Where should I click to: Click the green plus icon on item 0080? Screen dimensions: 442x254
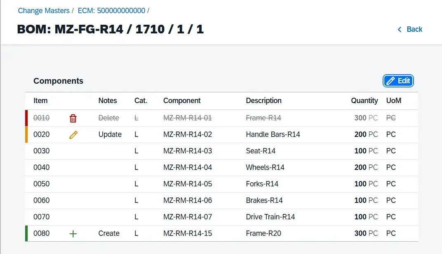pyautogui.click(x=73, y=233)
